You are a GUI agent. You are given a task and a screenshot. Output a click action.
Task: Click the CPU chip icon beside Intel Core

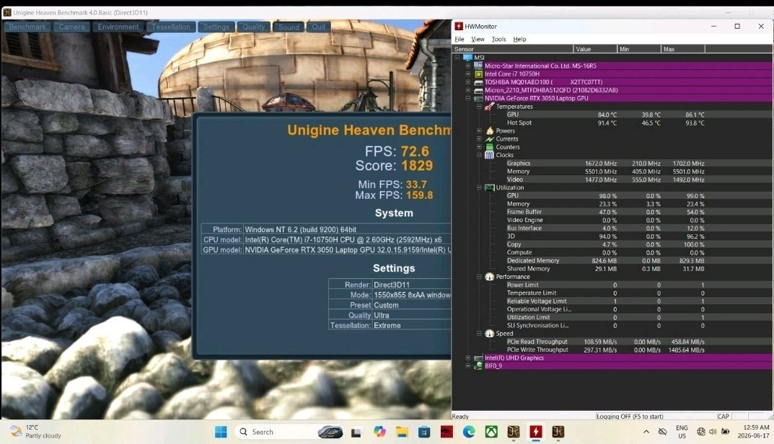[x=478, y=74]
